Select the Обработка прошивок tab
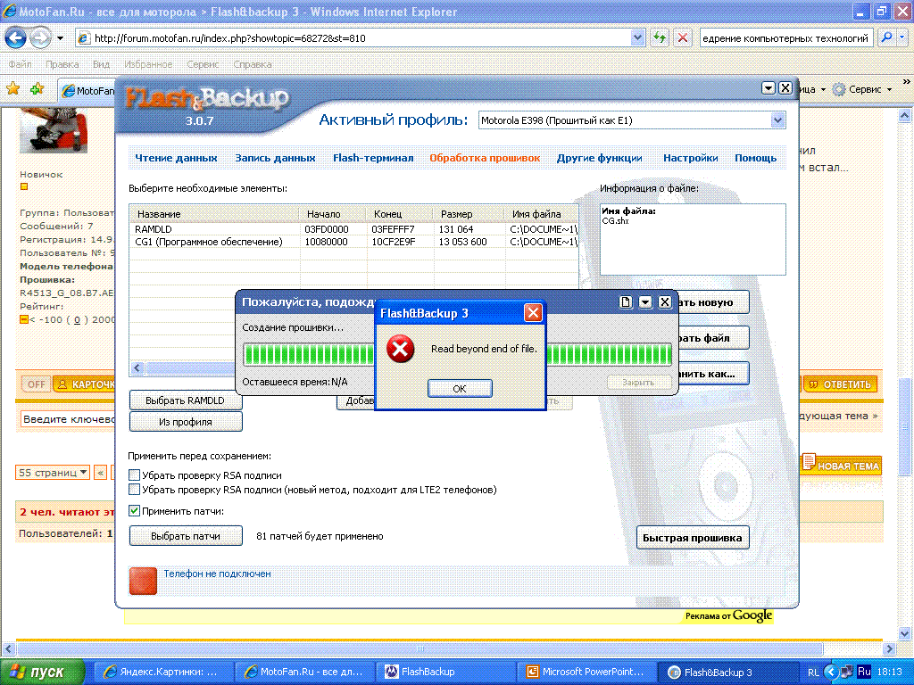Viewport: 914px width, 685px height. coord(485,158)
